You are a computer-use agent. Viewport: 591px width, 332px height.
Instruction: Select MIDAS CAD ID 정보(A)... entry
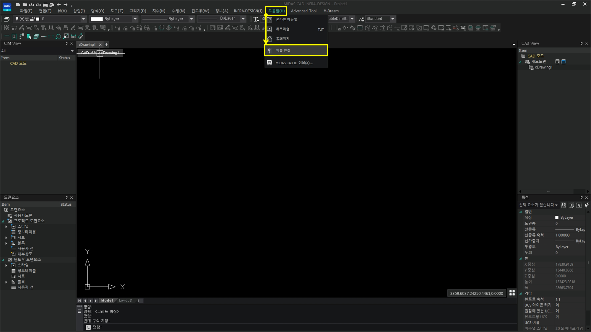tap(296, 63)
